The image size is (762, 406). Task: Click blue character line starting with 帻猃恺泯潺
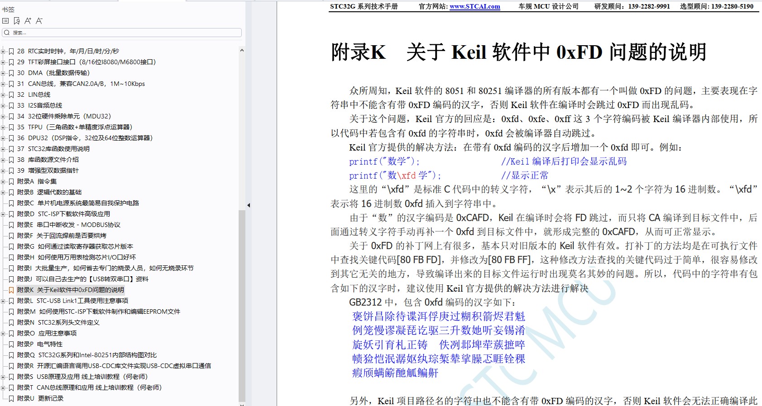pos(439,359)
